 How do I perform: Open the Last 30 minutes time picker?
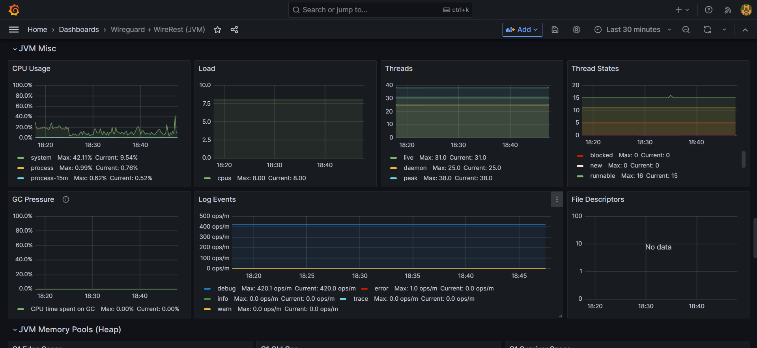(x=633, y=30)
